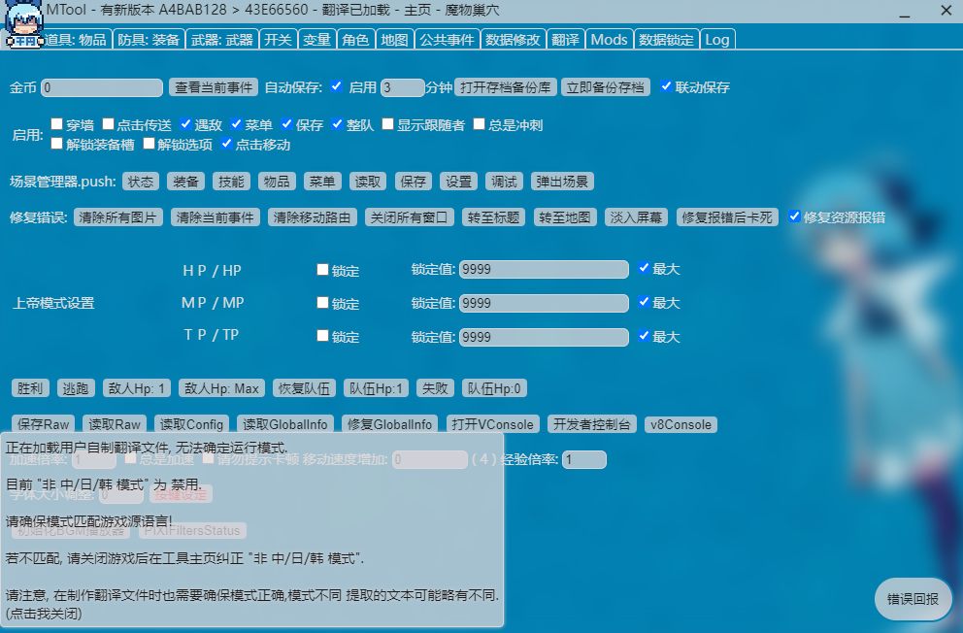Click the 敌人Hp: Max button
The height and width of the screenshot is (633, 963).
click(x=221, y=388)
